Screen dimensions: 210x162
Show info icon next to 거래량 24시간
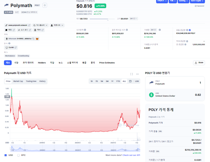click(x=160, y=30)
